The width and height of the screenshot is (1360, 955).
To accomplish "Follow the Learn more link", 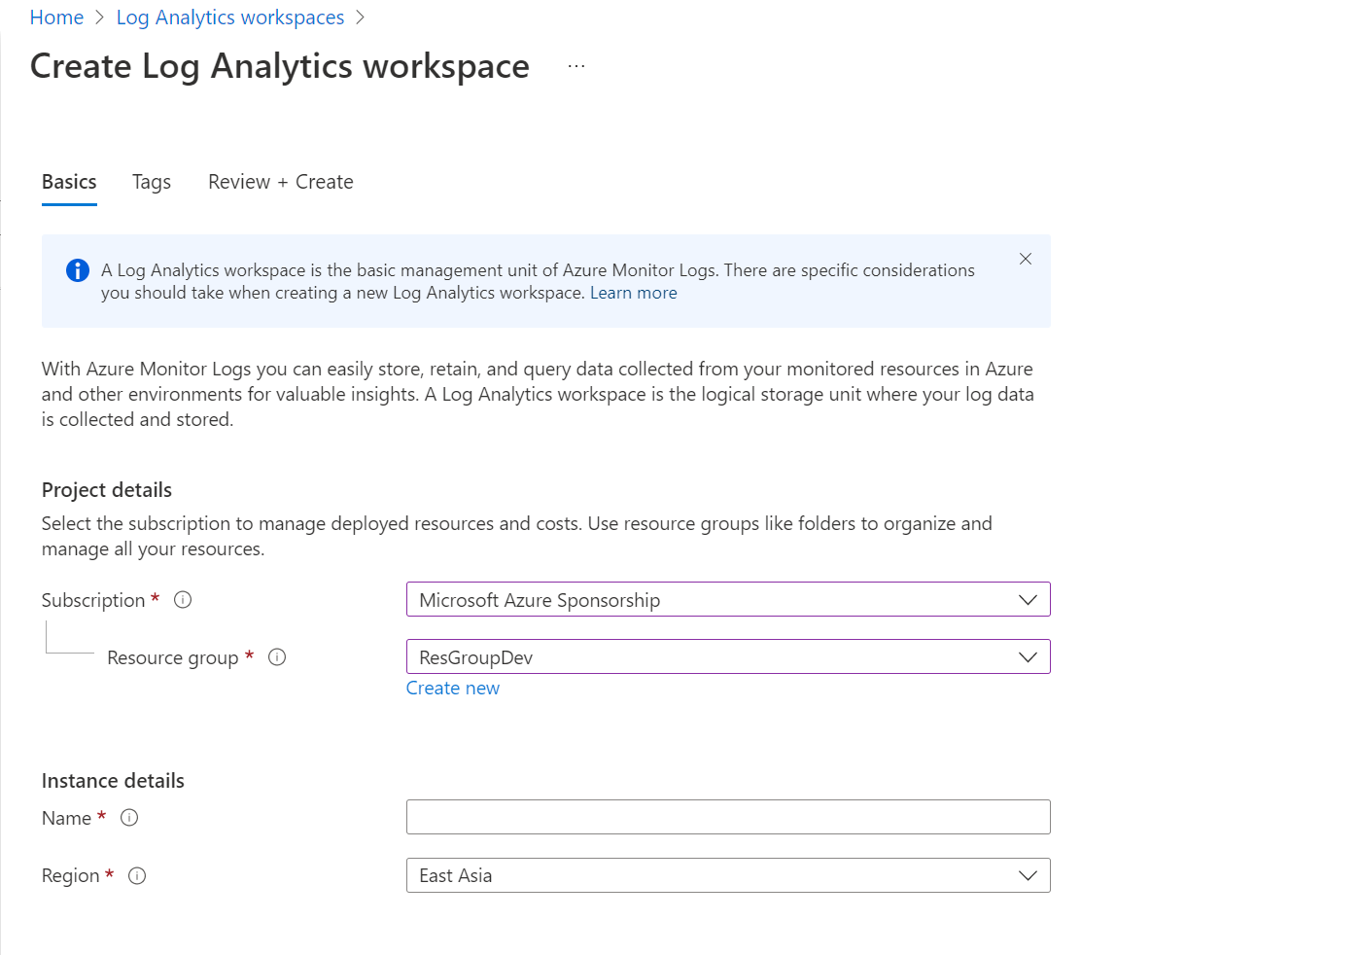I will [x=634, y=293].
